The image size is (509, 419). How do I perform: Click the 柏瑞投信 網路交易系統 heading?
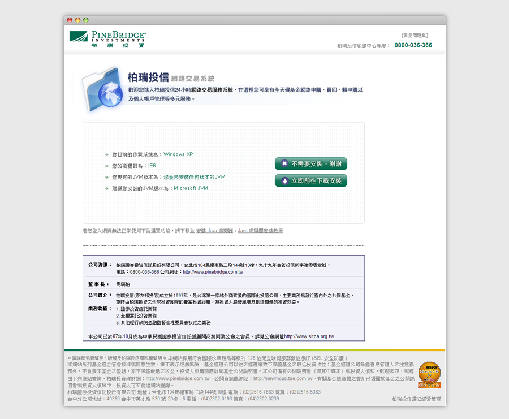(171, 77)
